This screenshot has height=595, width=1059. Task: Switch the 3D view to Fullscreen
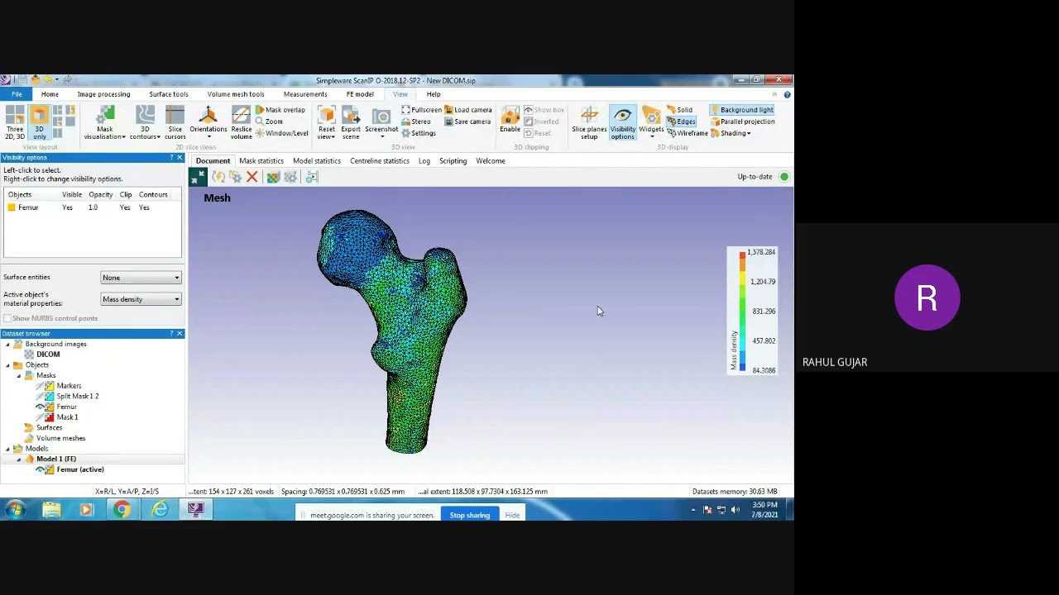(x=421, y=110)
